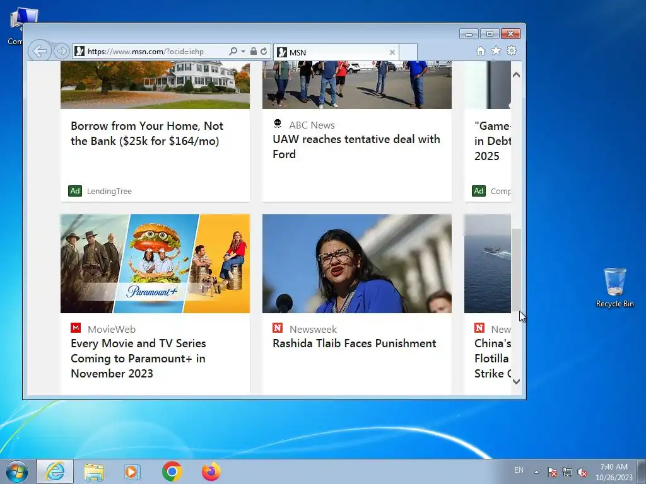This screenshot has height=484, width=646.
Task: Click the green Ad badge beside LendingTree
Action: tap(75, 191)
